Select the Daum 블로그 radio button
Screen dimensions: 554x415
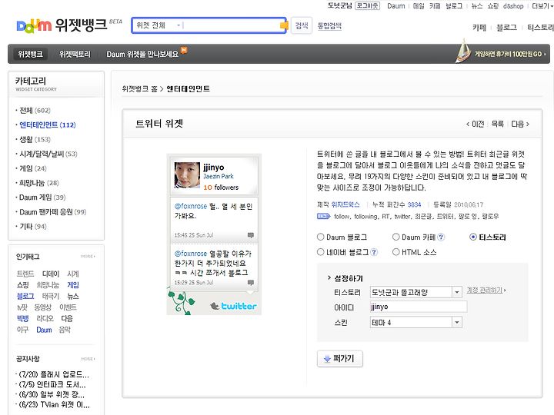pos(320,237)
